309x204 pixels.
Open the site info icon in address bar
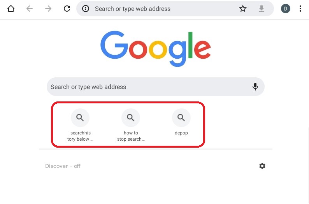(x=86, y=9)
